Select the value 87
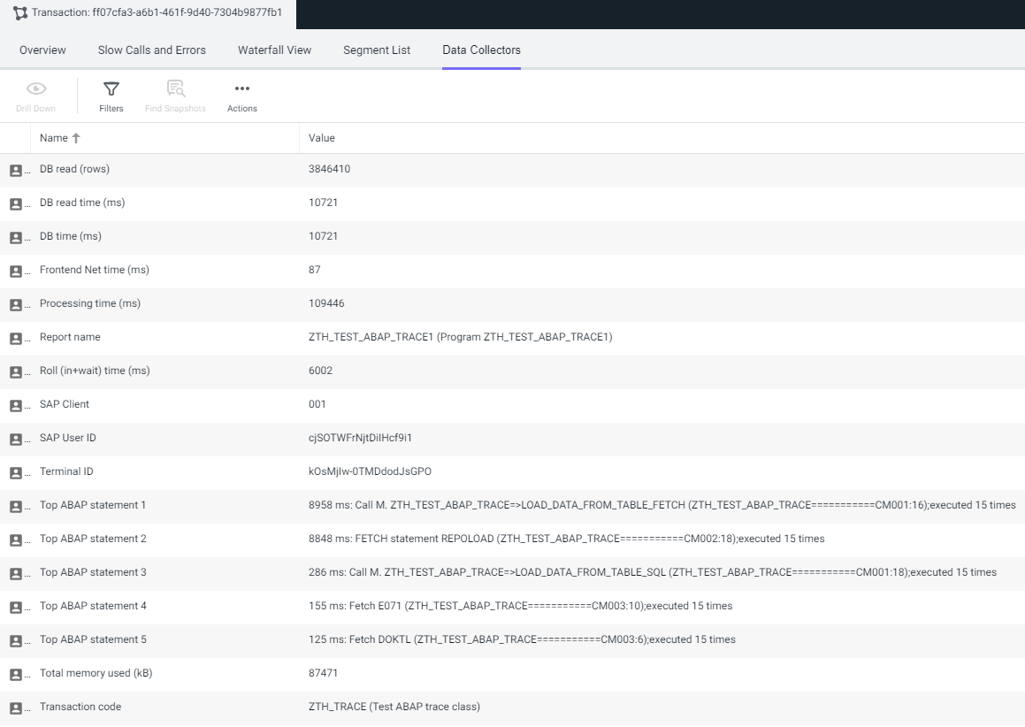This screenshot has height=727, width=1025. point(315,270)
